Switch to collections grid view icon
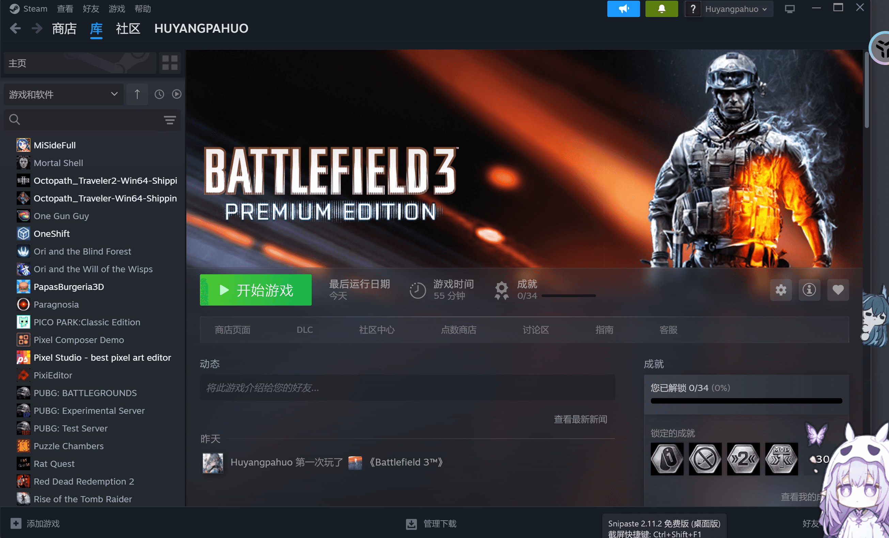The height and width of the screenshot is (538, 889). tap(170, 63)
